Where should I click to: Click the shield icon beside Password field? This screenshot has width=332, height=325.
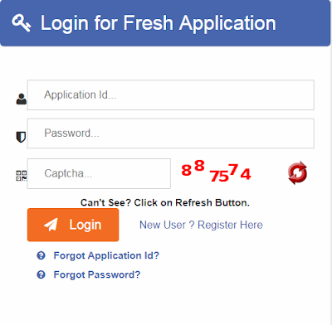coord(21,137)
